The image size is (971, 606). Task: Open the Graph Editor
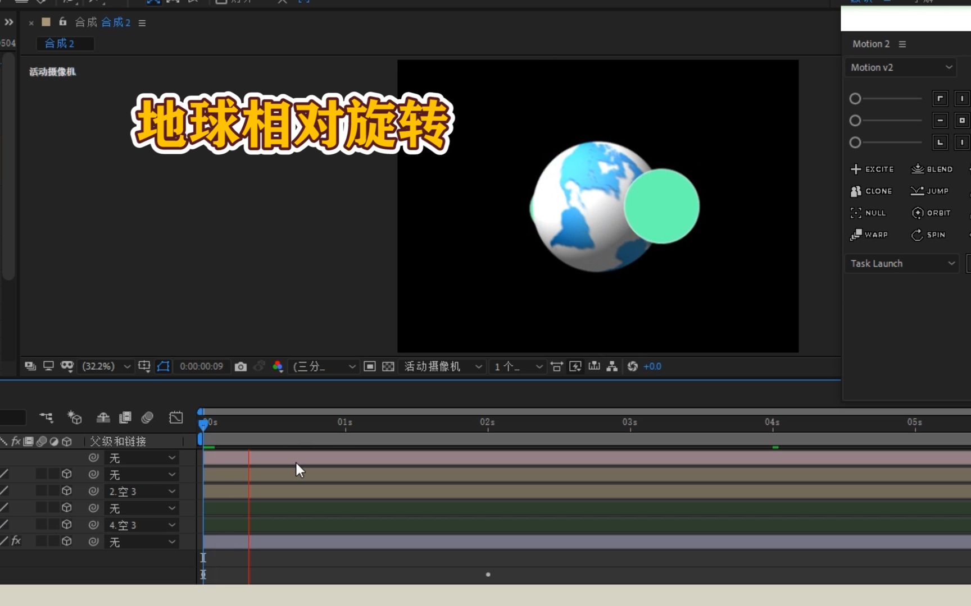click(176, 417)
